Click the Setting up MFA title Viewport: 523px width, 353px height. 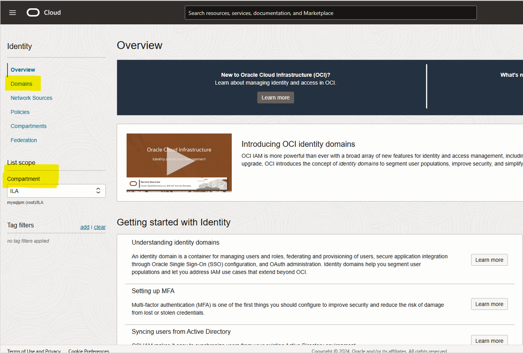point(153,291)
